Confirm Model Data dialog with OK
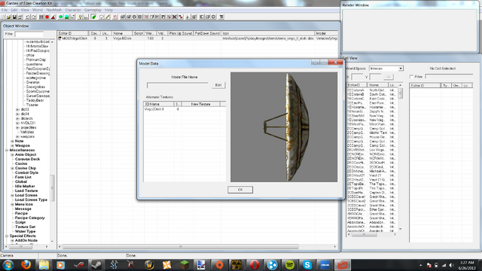The image size is (482, 271). click(x=240, y=190)
